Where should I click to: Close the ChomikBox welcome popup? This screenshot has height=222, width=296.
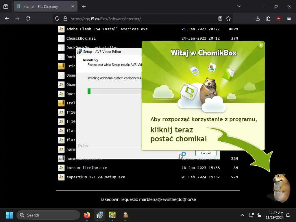tap(261, 45)
